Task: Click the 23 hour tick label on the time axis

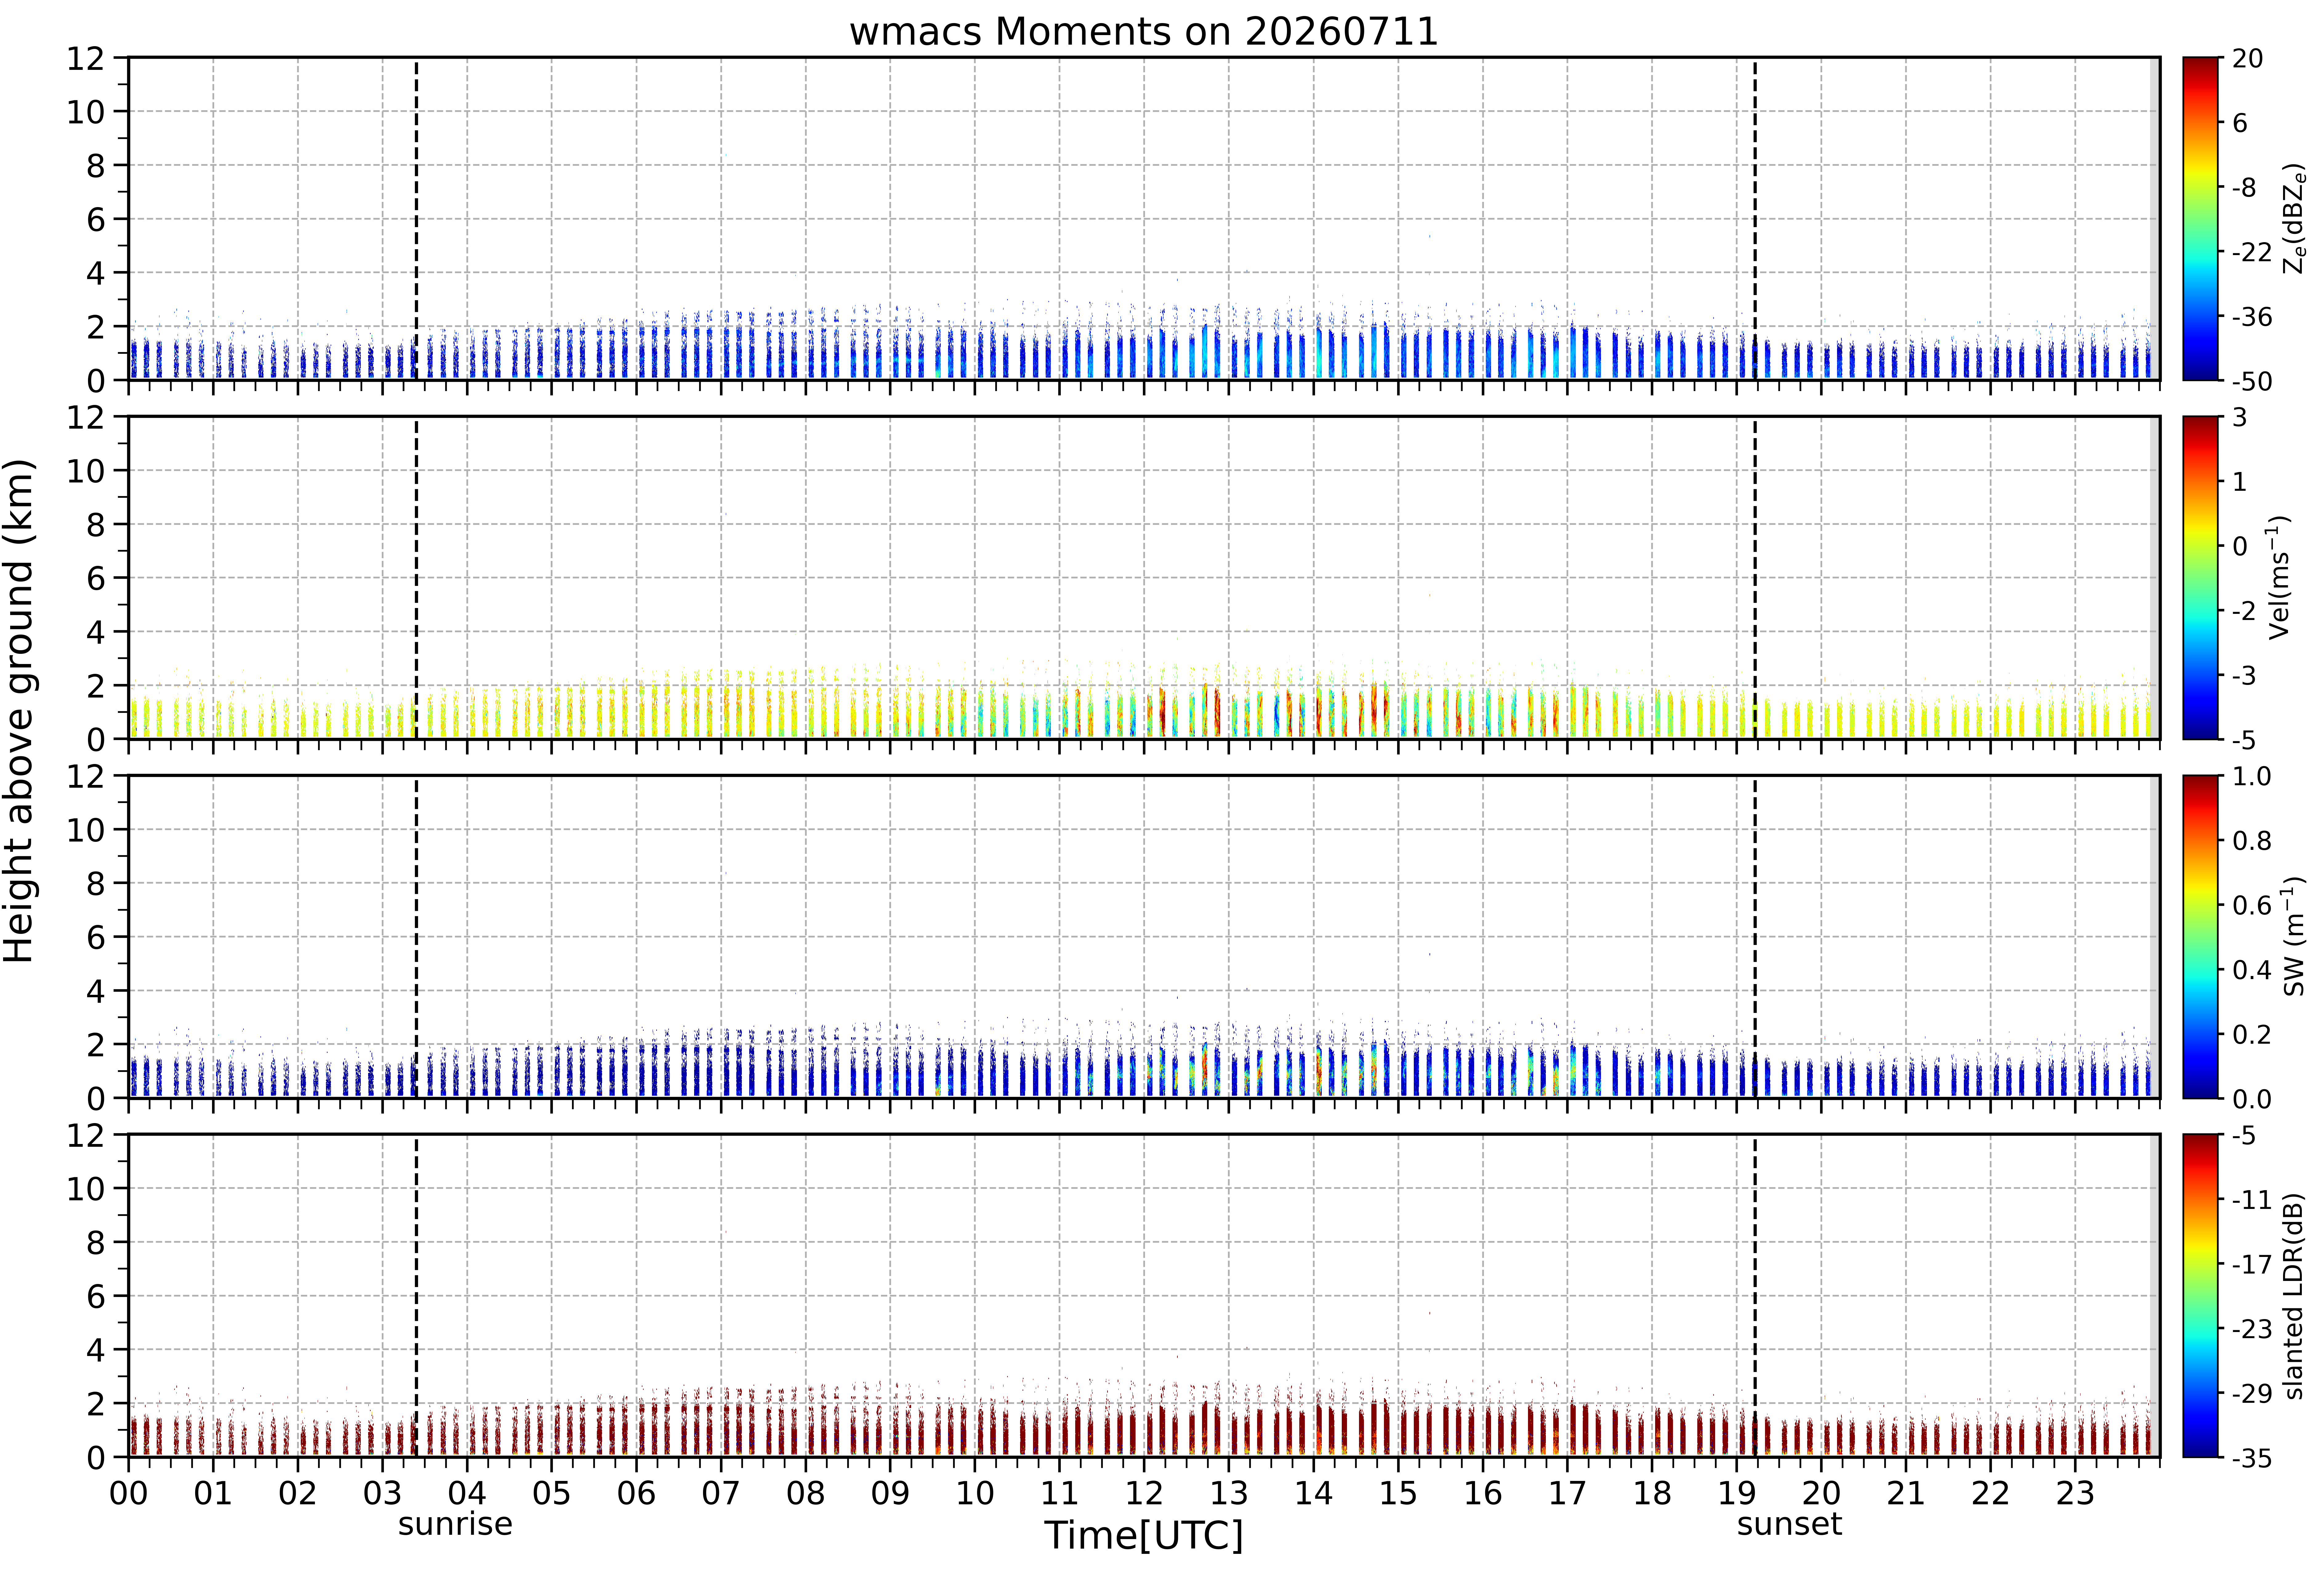Action: pos(2075,1493)
